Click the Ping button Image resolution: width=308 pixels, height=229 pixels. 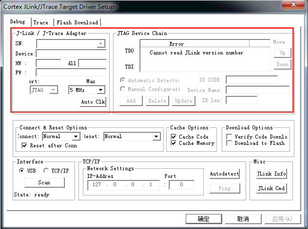point(225,189)
